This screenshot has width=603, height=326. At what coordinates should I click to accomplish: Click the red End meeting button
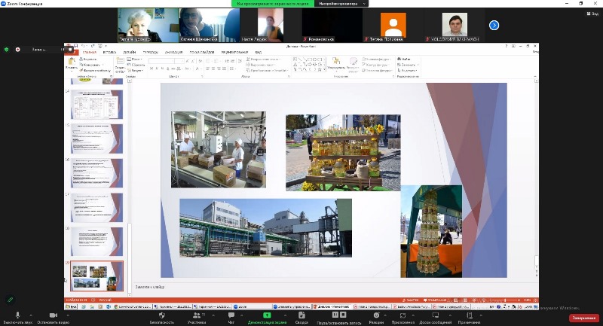coord(583,318)
